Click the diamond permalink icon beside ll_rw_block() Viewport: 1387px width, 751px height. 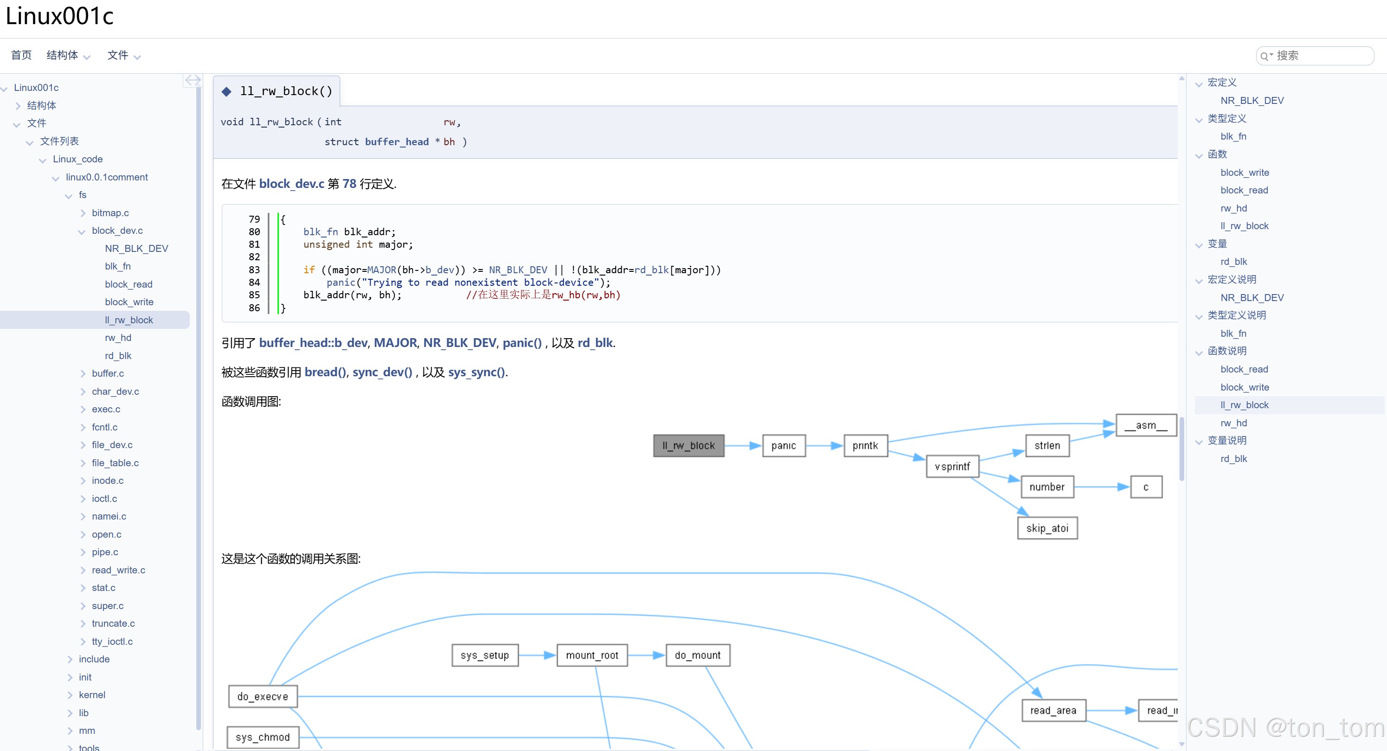point(226,91)
